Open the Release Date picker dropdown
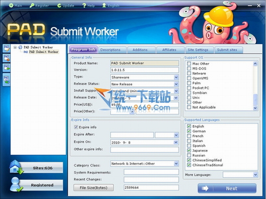This screenshot has width=266, height=199. click(x=176, y=98)
